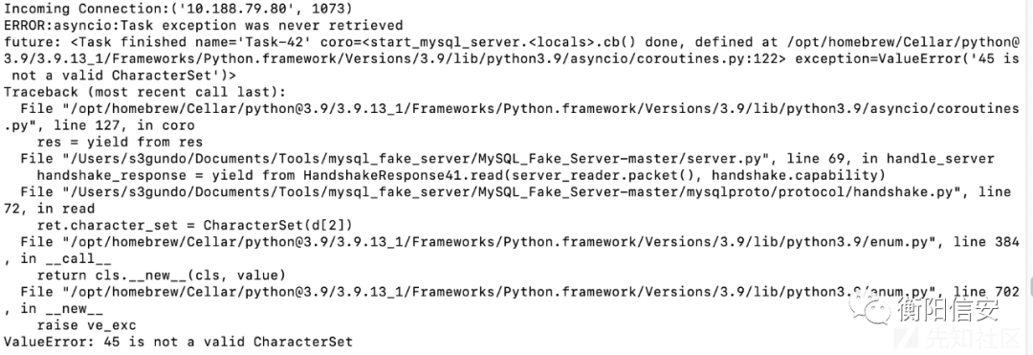The height and width of the screenshot is (355, 1033).
Task: Click the vertical scrollbar on the right edge
Action: coord(1029,291)
